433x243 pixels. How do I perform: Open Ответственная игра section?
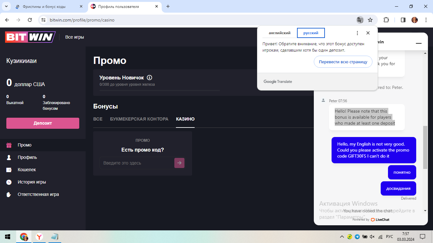pos(38,194)
